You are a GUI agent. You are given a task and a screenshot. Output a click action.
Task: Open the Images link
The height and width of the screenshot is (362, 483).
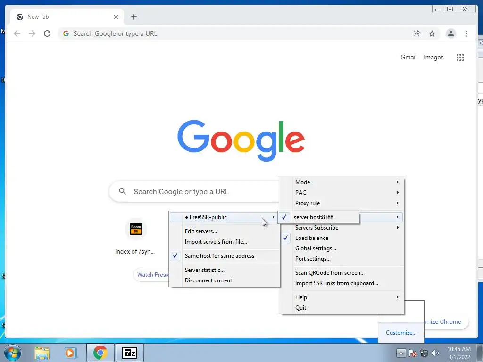(433, 57)
